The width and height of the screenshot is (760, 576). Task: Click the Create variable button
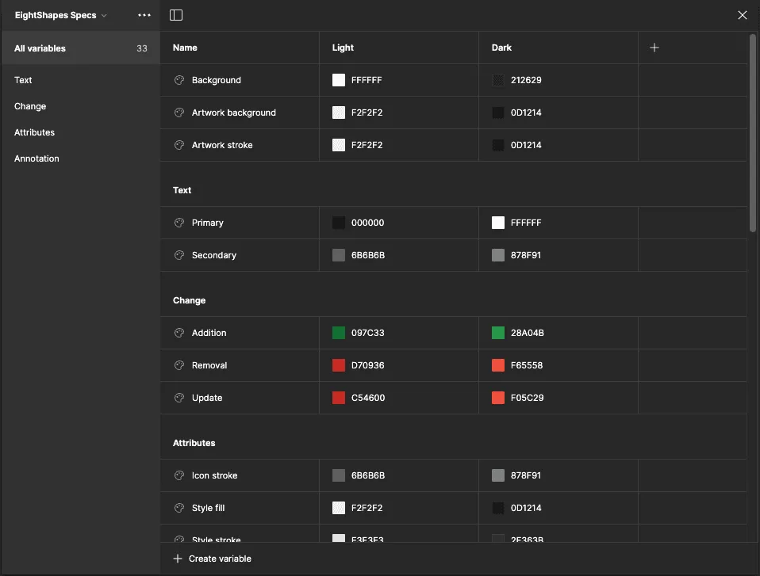213,559
